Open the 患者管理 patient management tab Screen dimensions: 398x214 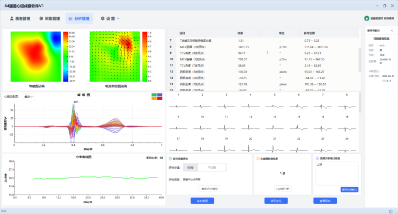20,18
